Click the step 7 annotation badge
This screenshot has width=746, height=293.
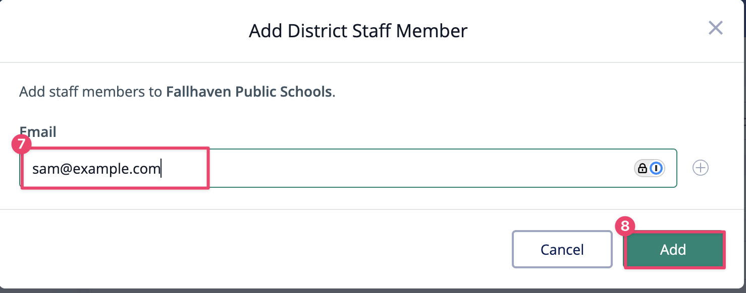pyautogui.click(x=21, y=144)
